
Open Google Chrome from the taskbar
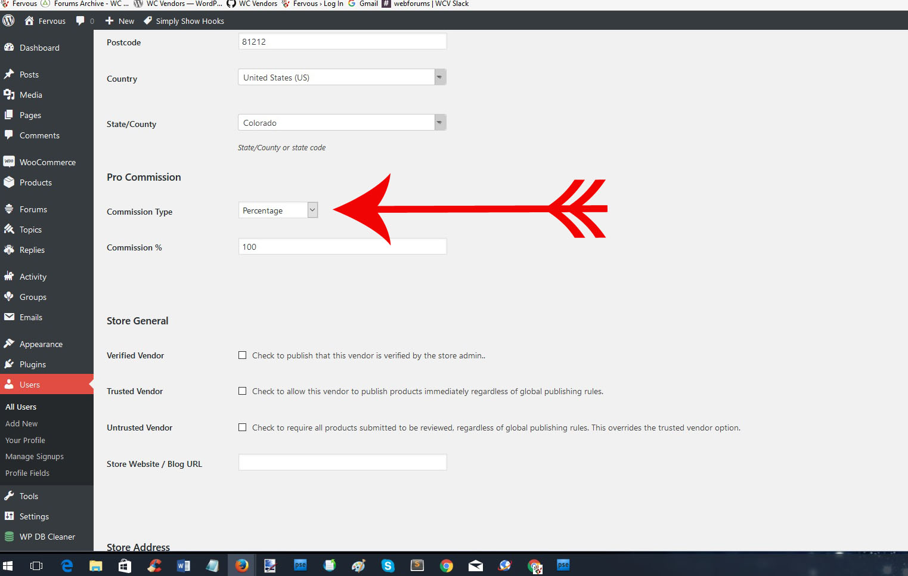click(x=447, y=565)
